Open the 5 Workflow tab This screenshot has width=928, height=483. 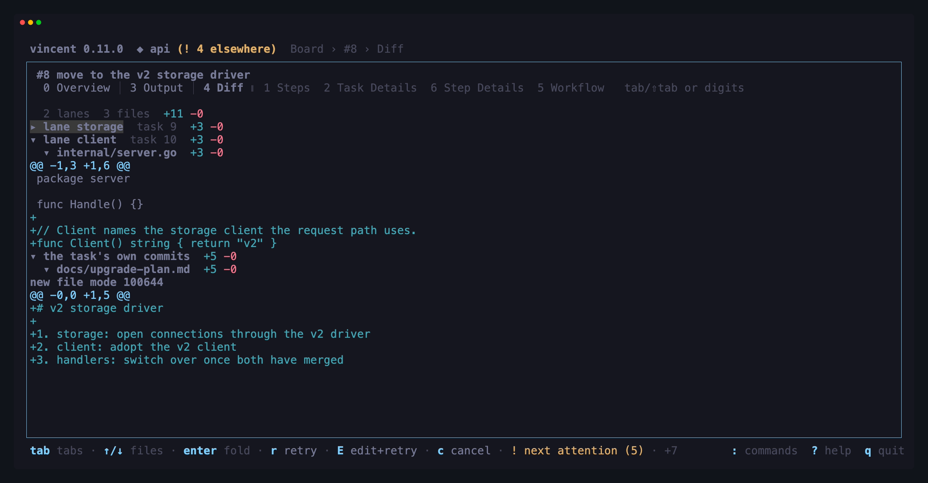pos(570,88)
